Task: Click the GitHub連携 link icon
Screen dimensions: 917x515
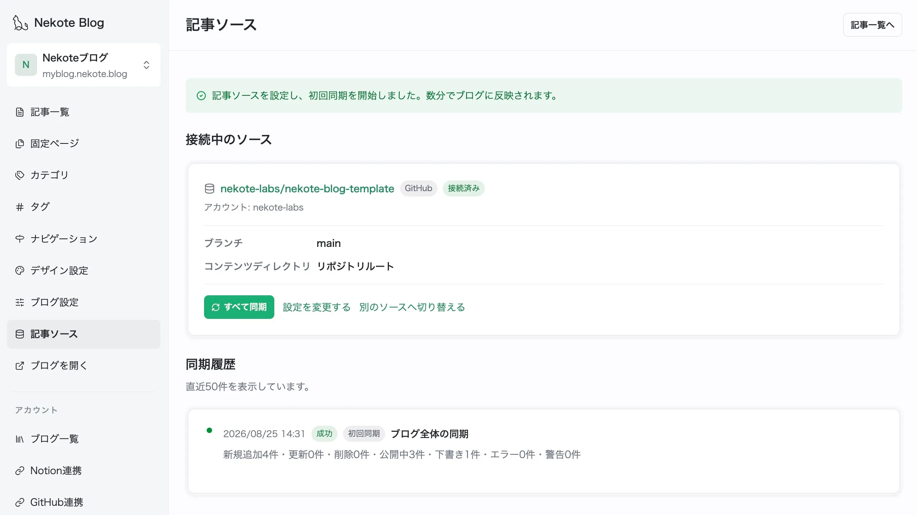Action: click(x=19, y=502)
